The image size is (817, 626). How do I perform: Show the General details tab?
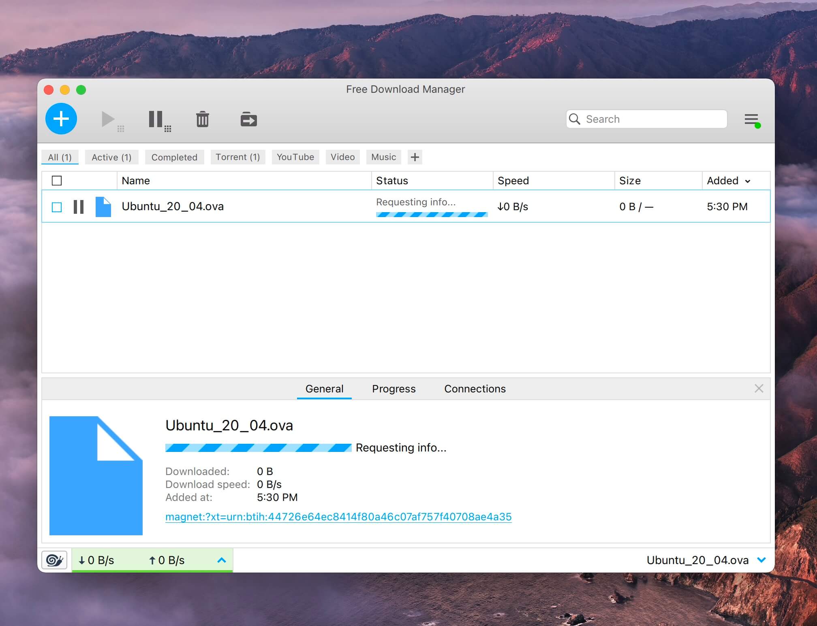(324, 389)
